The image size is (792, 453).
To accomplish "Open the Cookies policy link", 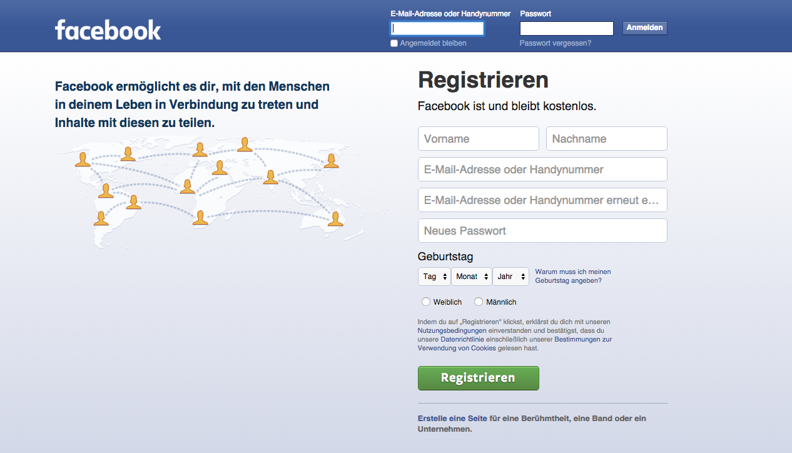I will point(484,348).
